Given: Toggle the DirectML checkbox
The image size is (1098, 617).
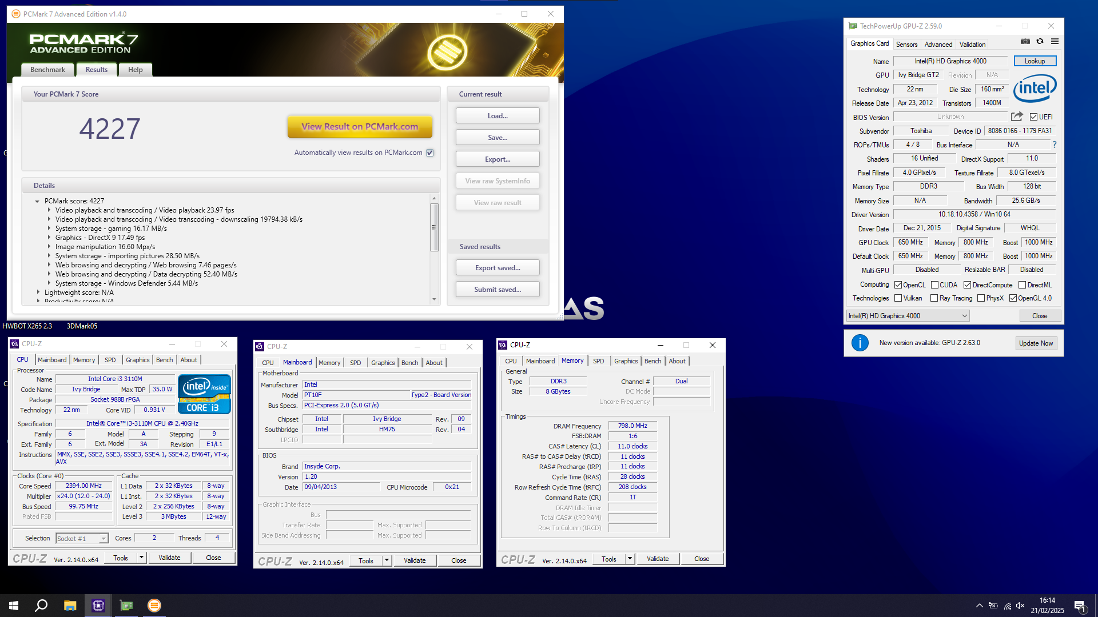Looking at the screenshot, I should pyautogui.click(x=1022, y=285).
